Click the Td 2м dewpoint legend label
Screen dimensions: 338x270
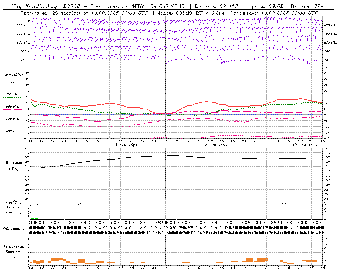point(12,94)
